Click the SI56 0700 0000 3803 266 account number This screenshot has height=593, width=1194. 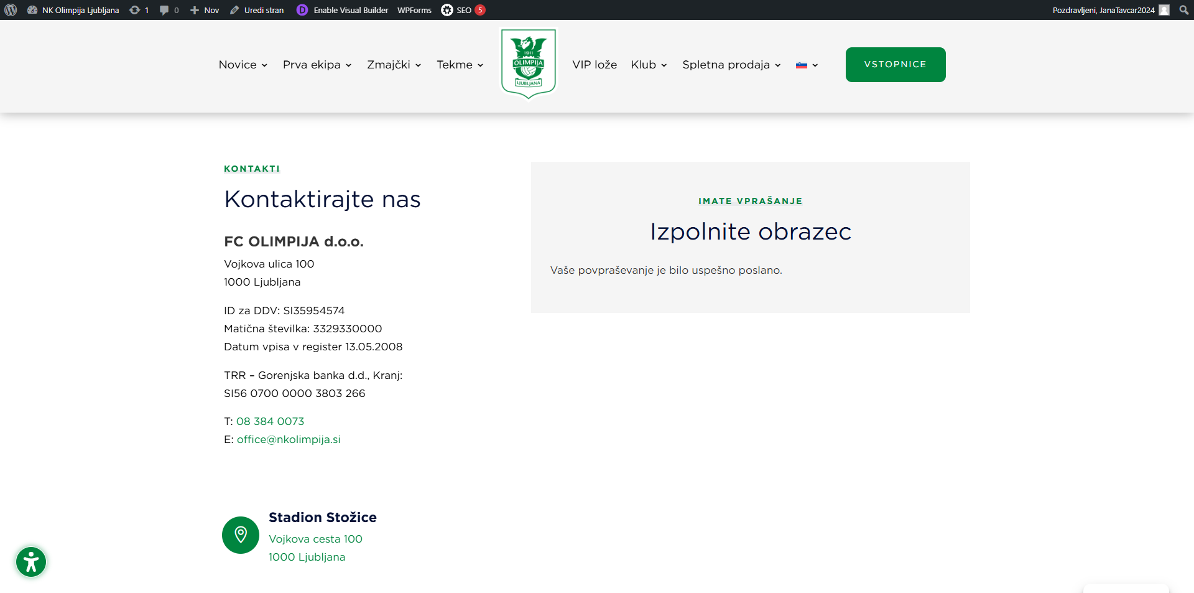tap(295, 393)
